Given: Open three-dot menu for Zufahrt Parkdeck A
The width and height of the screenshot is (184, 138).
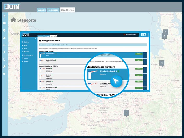Looking at the screenshot, I should coord(145,55).
